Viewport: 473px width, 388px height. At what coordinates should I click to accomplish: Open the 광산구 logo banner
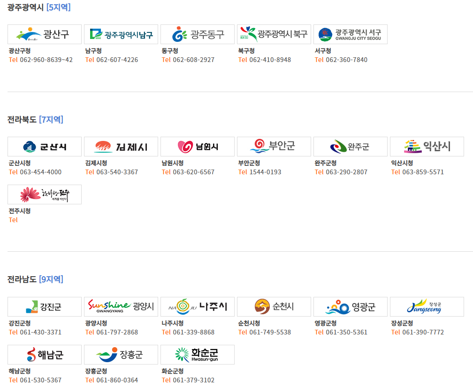tap(45, 34)
